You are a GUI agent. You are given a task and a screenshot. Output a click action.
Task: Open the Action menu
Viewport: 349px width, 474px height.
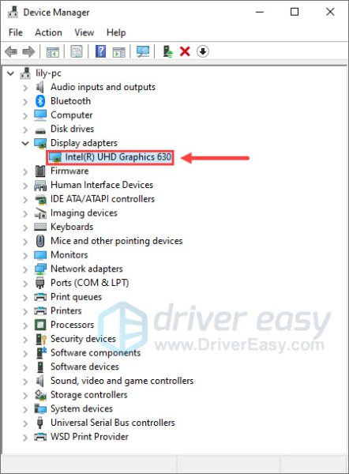coord(48,32)
